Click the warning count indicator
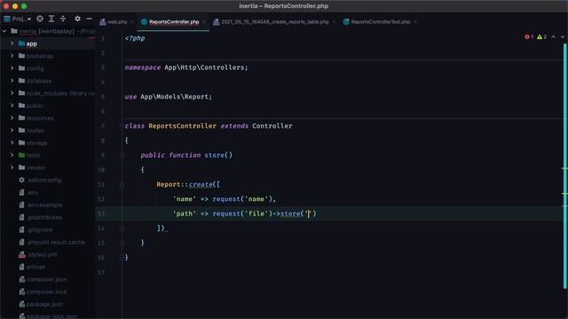This screenshot has width=568, height=319. [541, 37]
